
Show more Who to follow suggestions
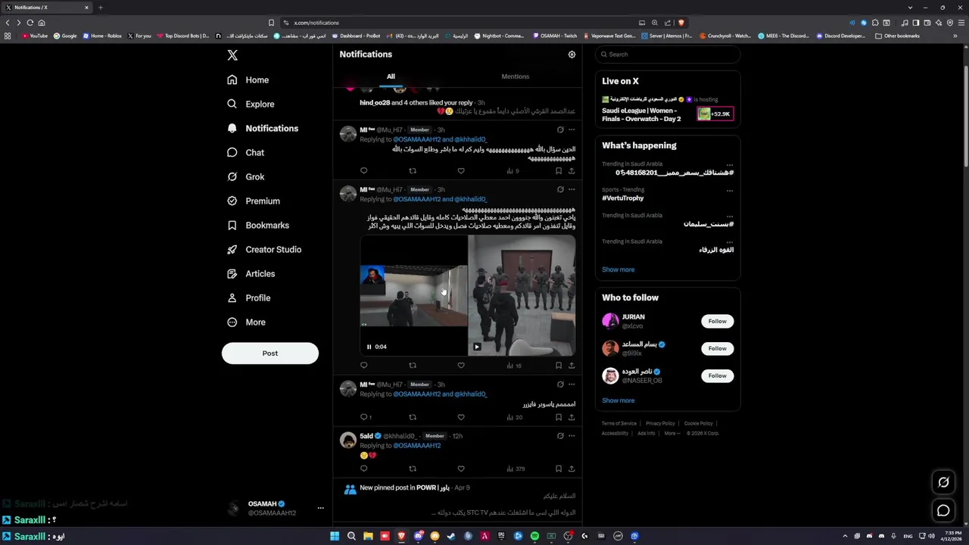point(618,400)
